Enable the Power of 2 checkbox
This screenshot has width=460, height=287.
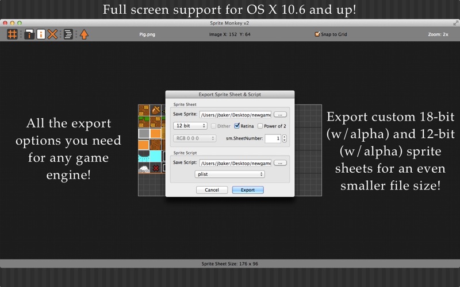coord(260,126)
